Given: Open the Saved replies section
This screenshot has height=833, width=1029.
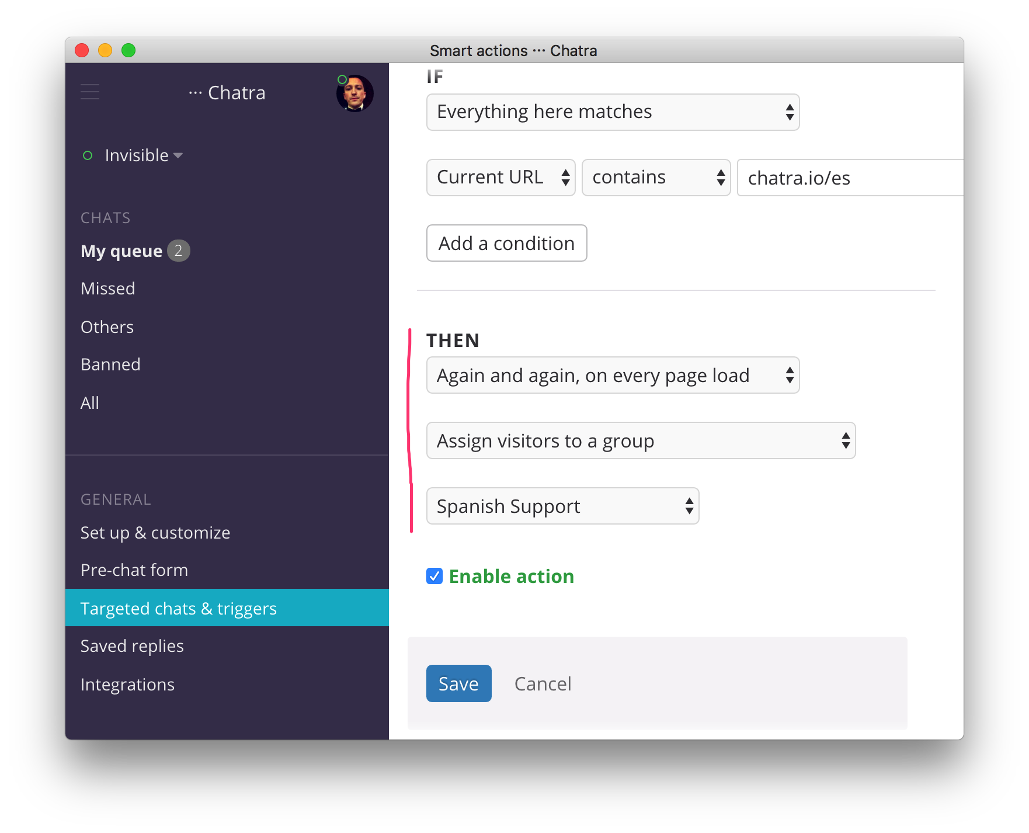Looking at the screenshot, I should [x=132, y=646].
